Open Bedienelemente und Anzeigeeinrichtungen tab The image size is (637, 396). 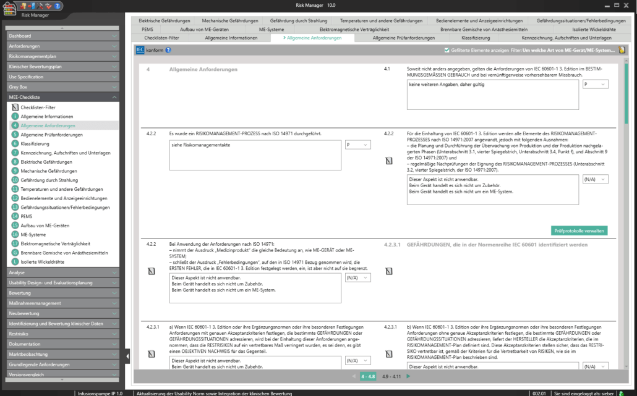(x=479, y=20)
